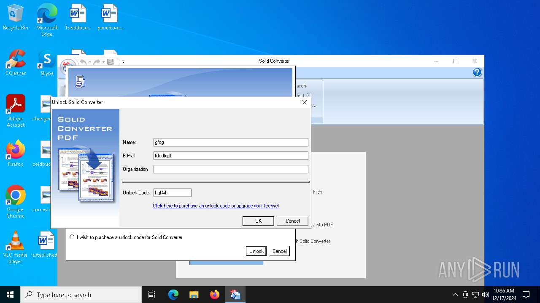Cancel the Unlock Solid Converter dialog
The height and width of the screenshot is (303, 540).
292,221
